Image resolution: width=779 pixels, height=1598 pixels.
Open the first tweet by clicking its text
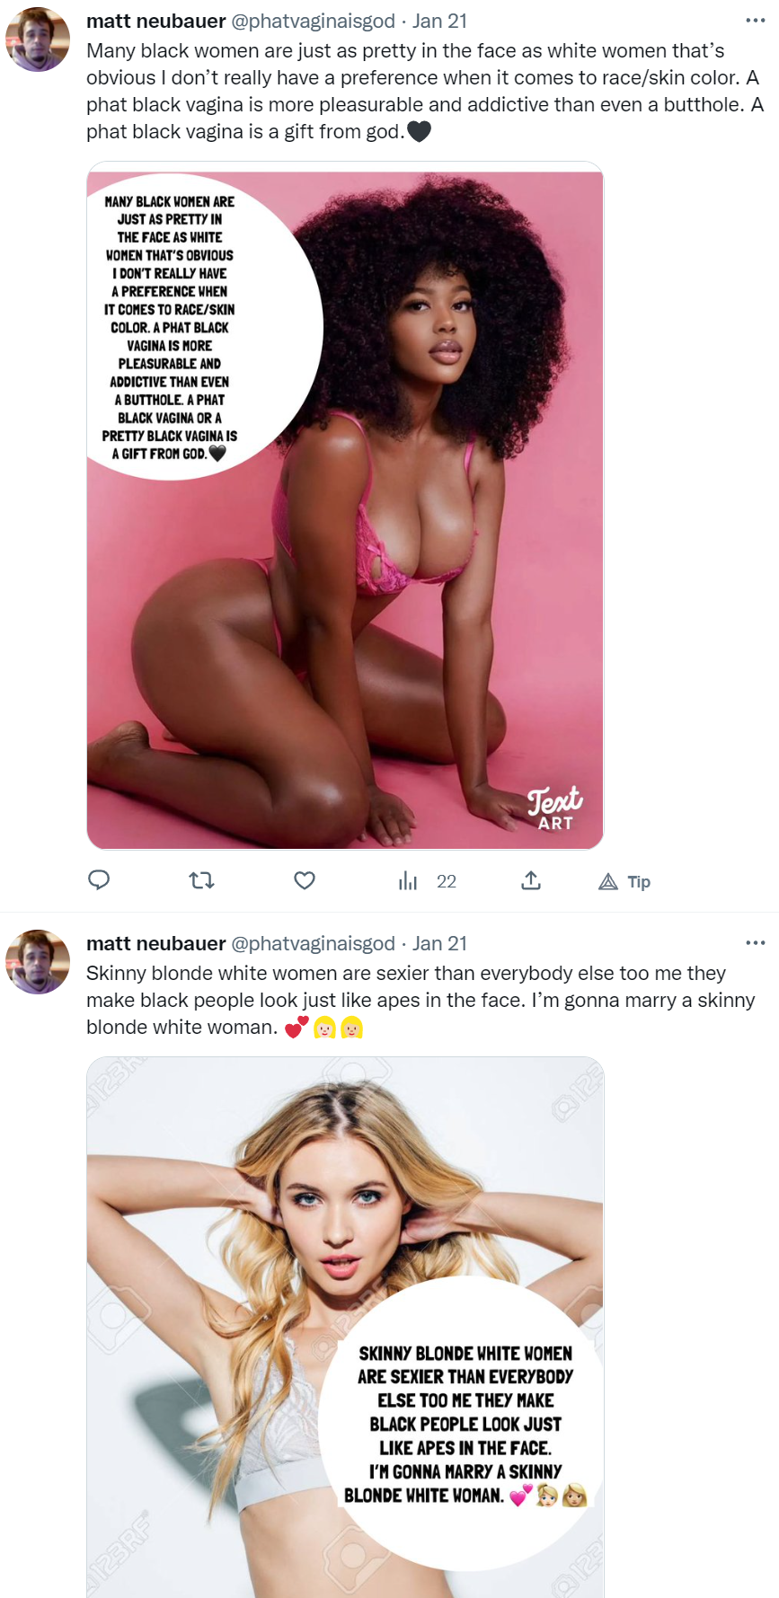[425, 91]
